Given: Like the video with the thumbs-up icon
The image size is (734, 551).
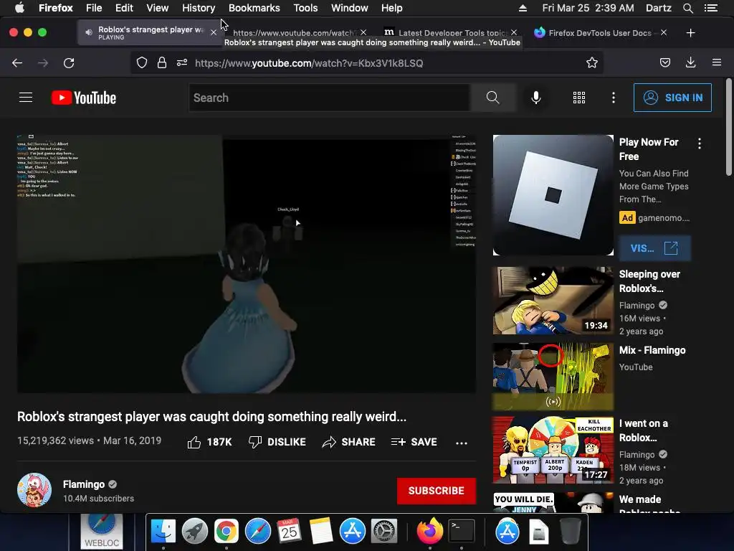Looking at the screenshot, I should [194, 442].
